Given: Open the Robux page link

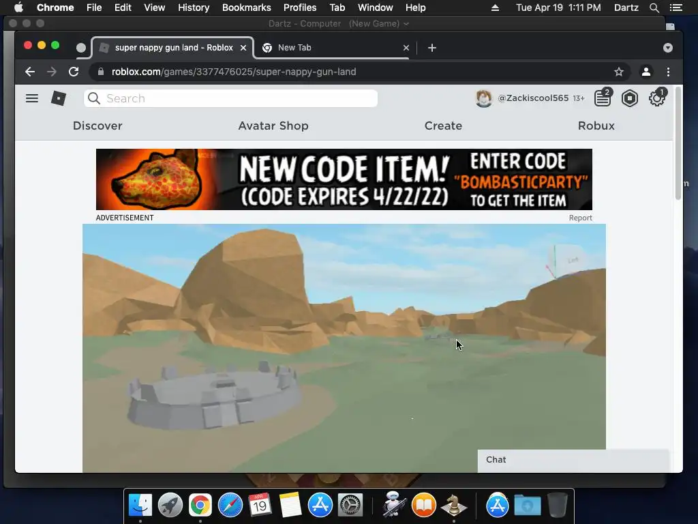Looking at the screenshot, I should 596,126.
